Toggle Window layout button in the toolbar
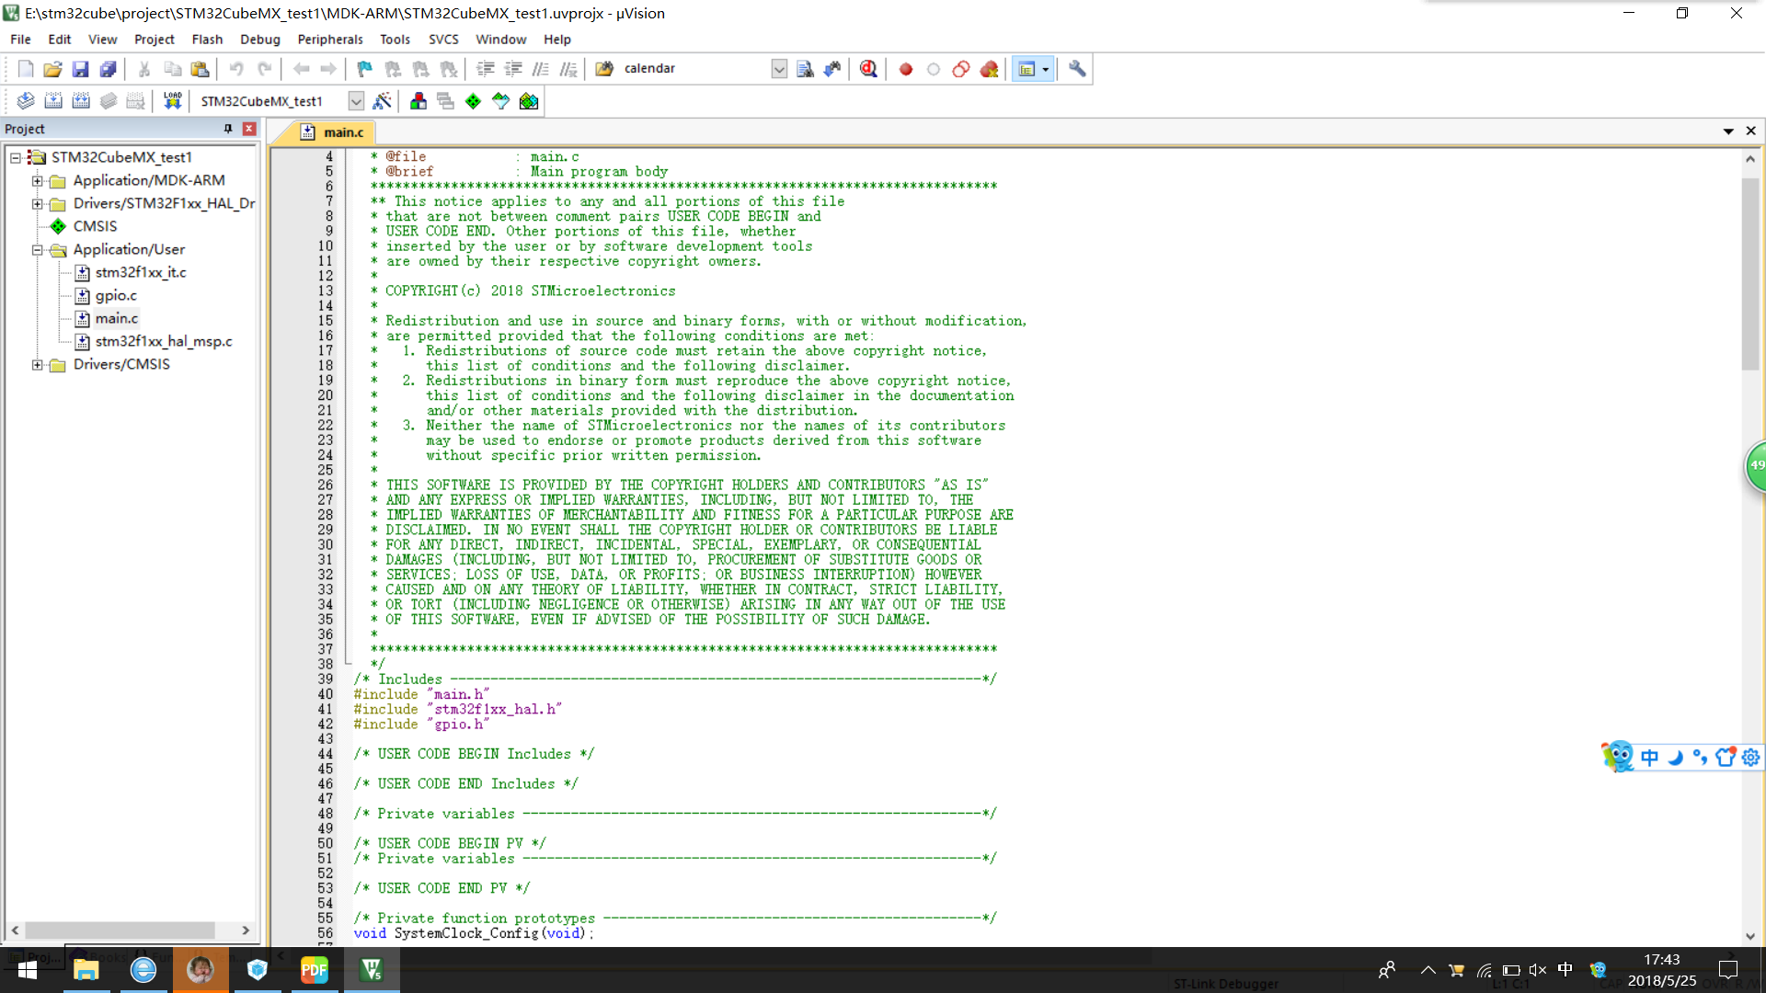Screen dimensions: 1766x993 click(1026, 69)
